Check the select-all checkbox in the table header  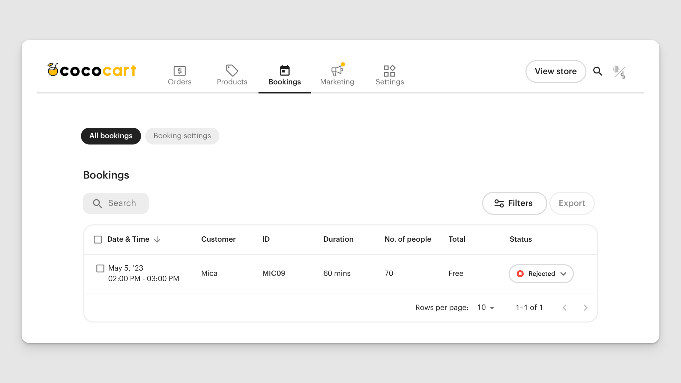tap(98, 239)
